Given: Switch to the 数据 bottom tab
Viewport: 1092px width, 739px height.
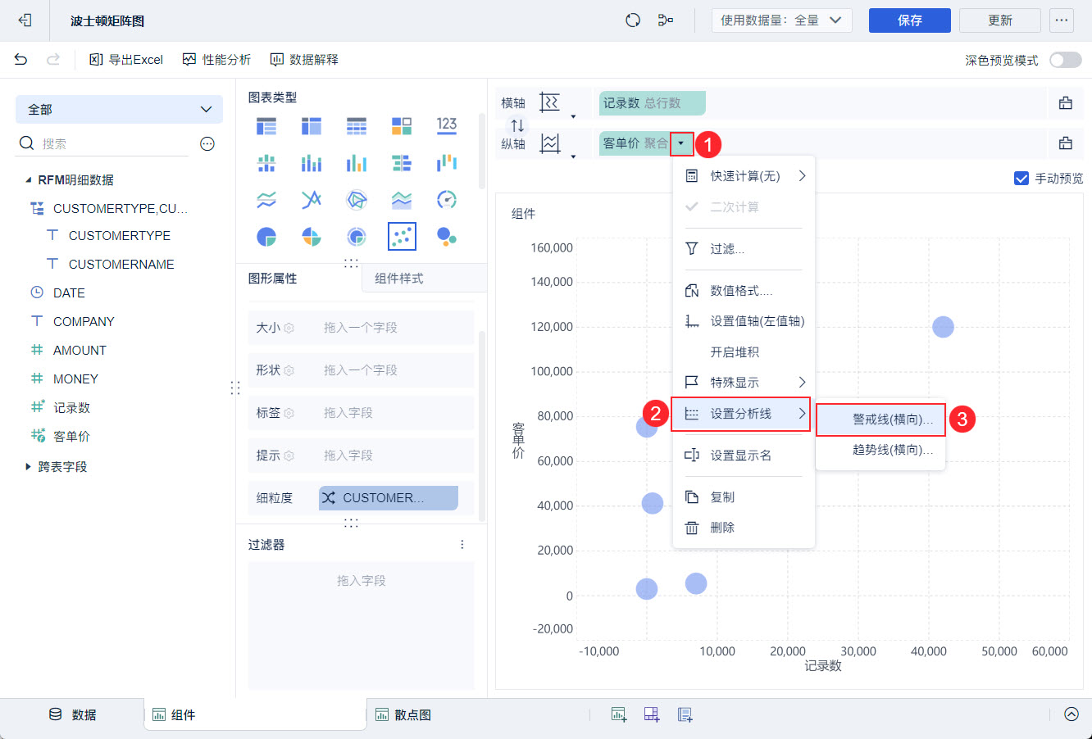Looking at the screenshot, I should coord(72,714).
